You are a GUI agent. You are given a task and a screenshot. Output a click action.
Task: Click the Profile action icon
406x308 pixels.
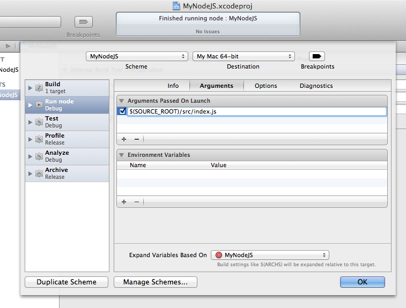39,139
